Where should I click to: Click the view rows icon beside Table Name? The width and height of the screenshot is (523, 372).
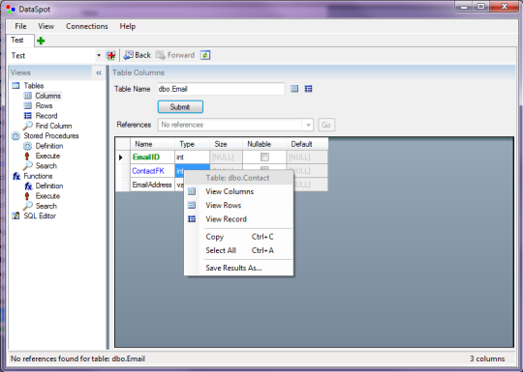pos(294,89)
